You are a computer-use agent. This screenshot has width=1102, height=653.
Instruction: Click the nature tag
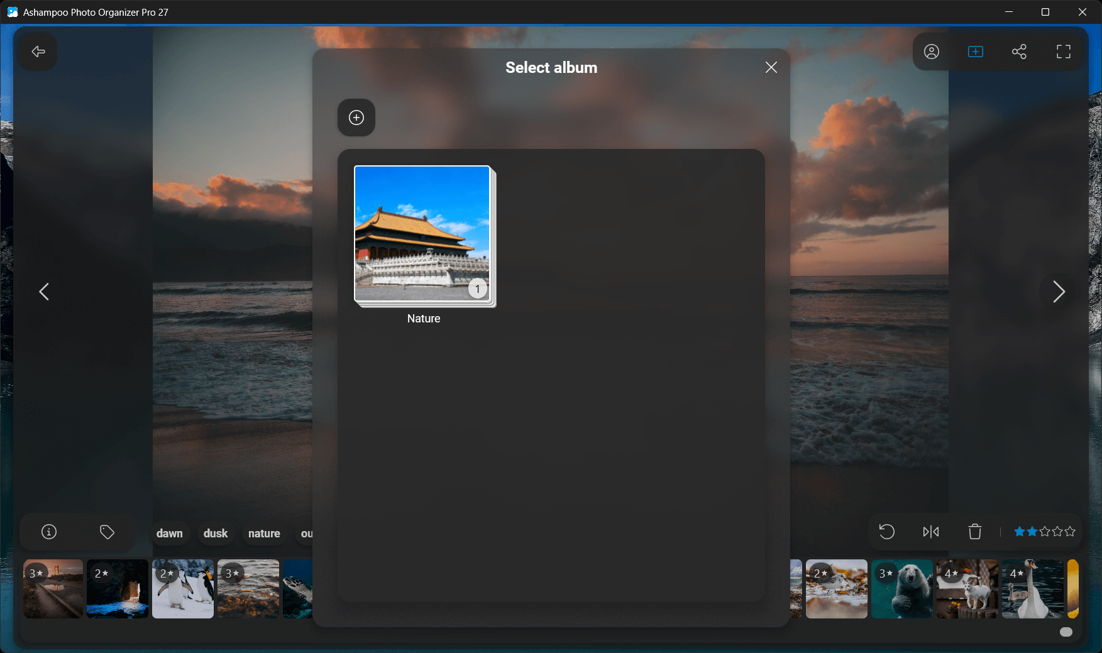pyautogui.click(x=264, y=534)
